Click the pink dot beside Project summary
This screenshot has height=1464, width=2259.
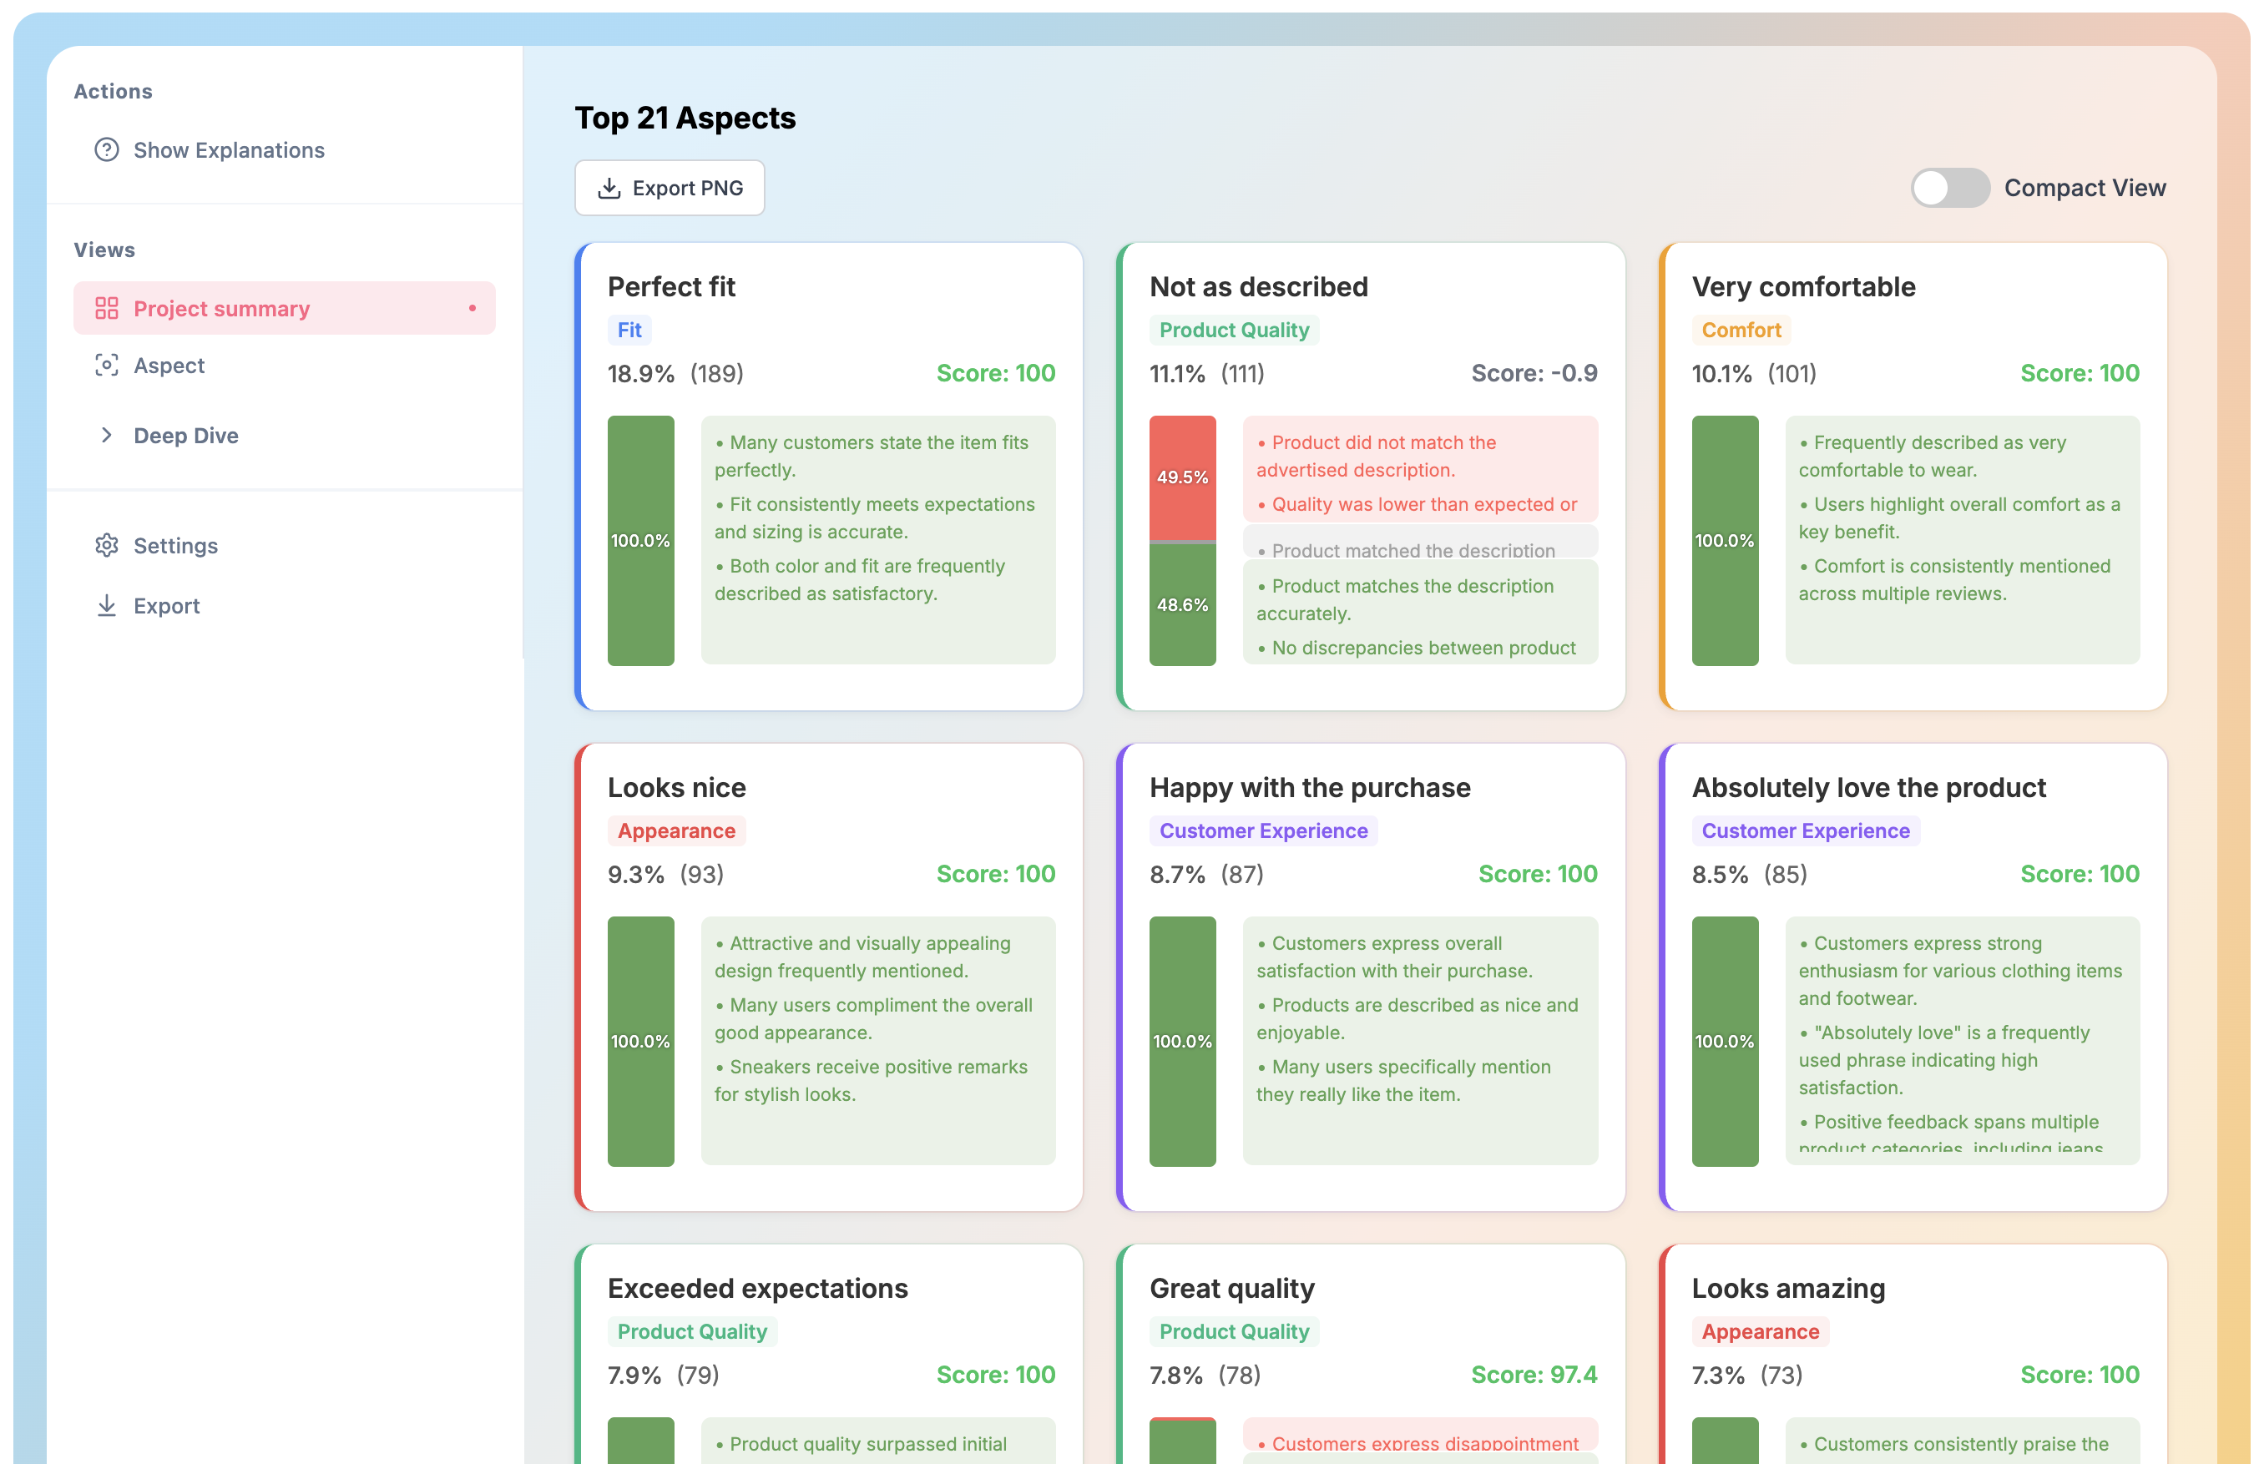pyautogui.click(x=472, y=308)
